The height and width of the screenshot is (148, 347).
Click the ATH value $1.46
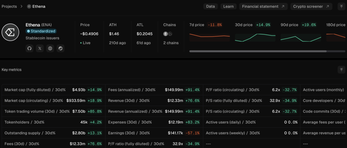point(114,34)
